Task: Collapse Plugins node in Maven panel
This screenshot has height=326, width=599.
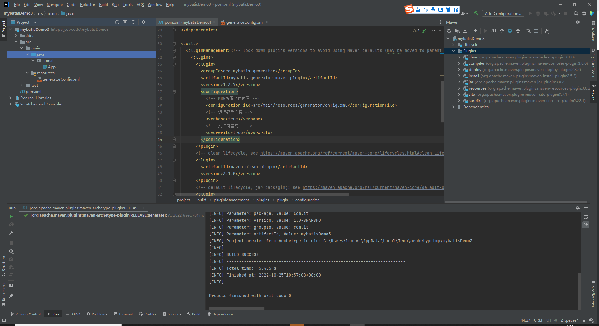Action: tap(453, 51)
